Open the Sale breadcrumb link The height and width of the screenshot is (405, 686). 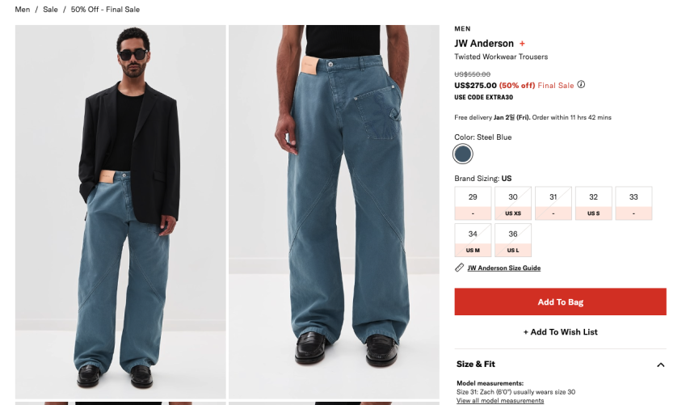pyautogui.click(x=50, y=9)
